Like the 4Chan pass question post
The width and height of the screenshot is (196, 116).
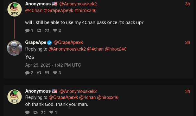(57, 30)
